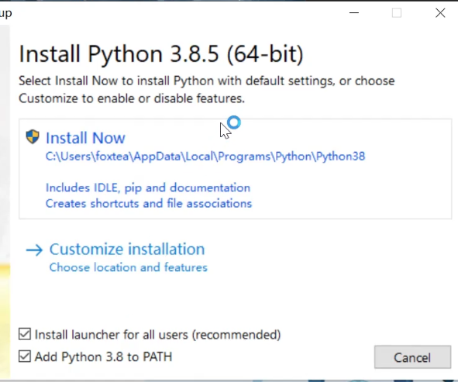The height and width of the screenshot is (382, 458).
Task: Click the setup window title bar
Action: 175,13
